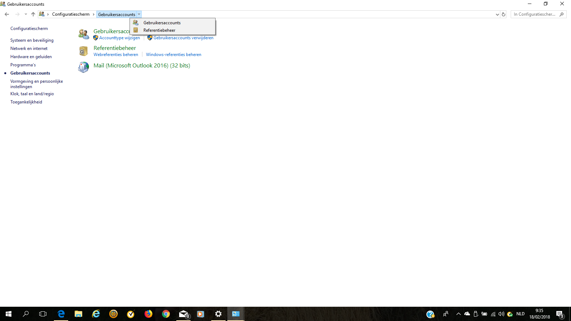The image size is (571, 321).
Task: Open the battery status tray icon
Action: click(484, 314)
